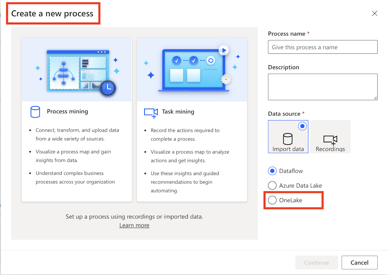Screen dimensions: 388x275
Task: Click the play button on Task mining illustration
Action: pyautogui.click(x=224, y=50)
